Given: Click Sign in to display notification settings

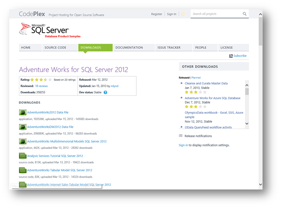Looking at the screenshot, I should pyautogui.click(x=183, y=145).
